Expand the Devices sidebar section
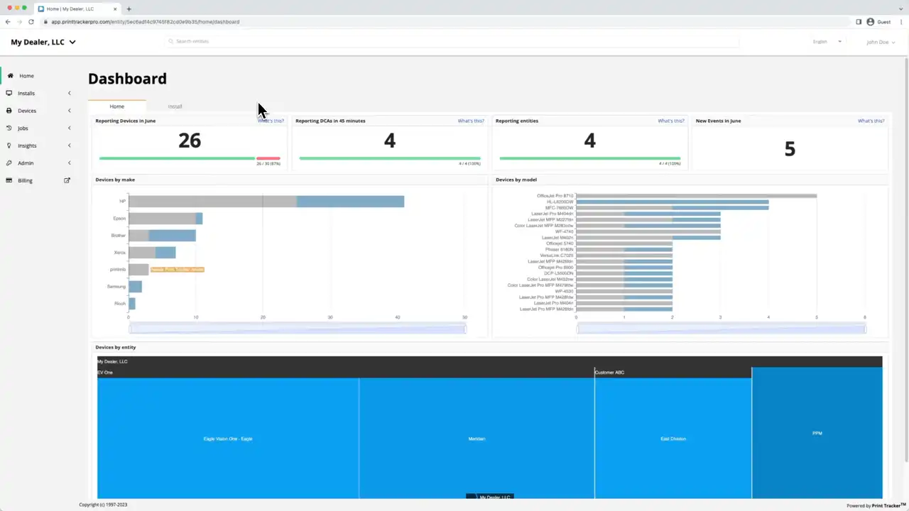909x511 pixels. tap(69, 110)
